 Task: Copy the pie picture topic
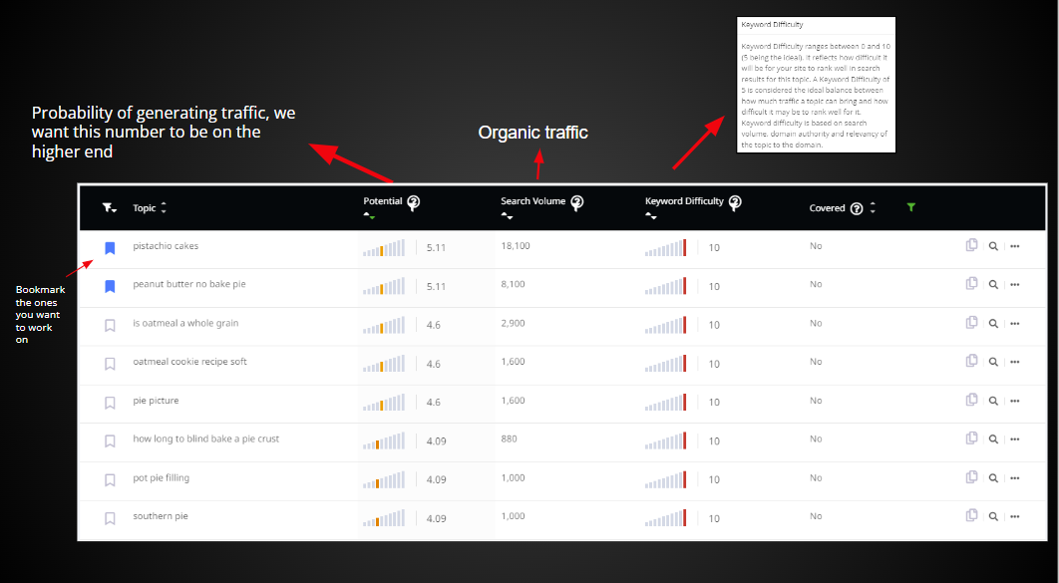coord(971,401)
